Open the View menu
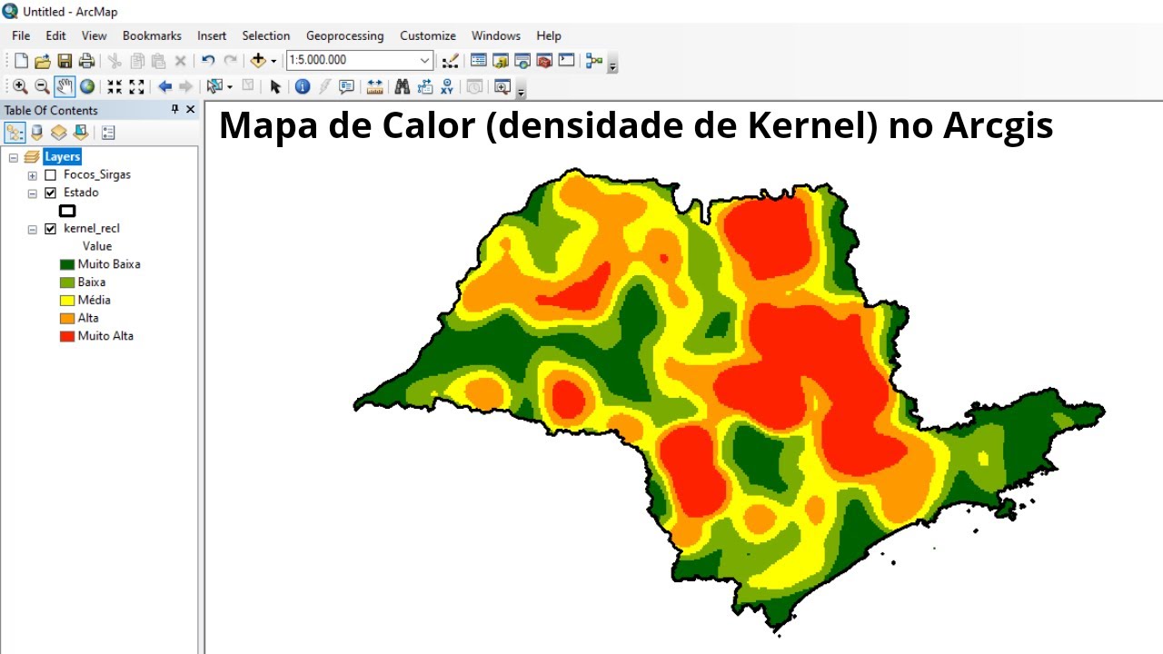This screenshot has height=654, width=1163. click(x=94, y=35)
